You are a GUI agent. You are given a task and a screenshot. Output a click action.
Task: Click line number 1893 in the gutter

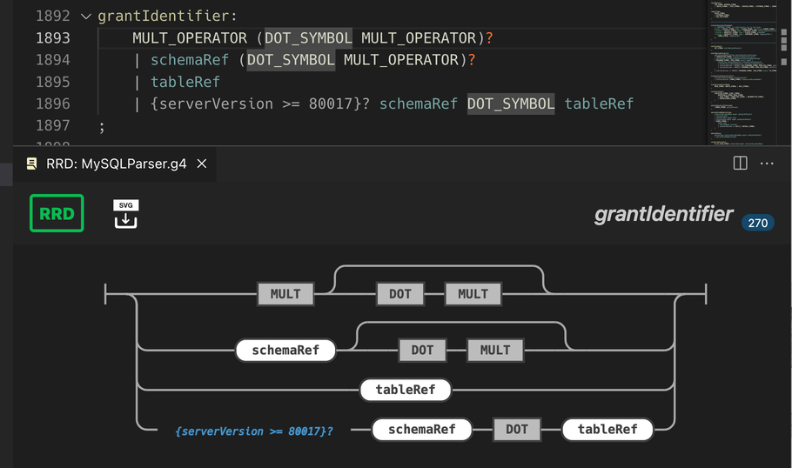53,38
